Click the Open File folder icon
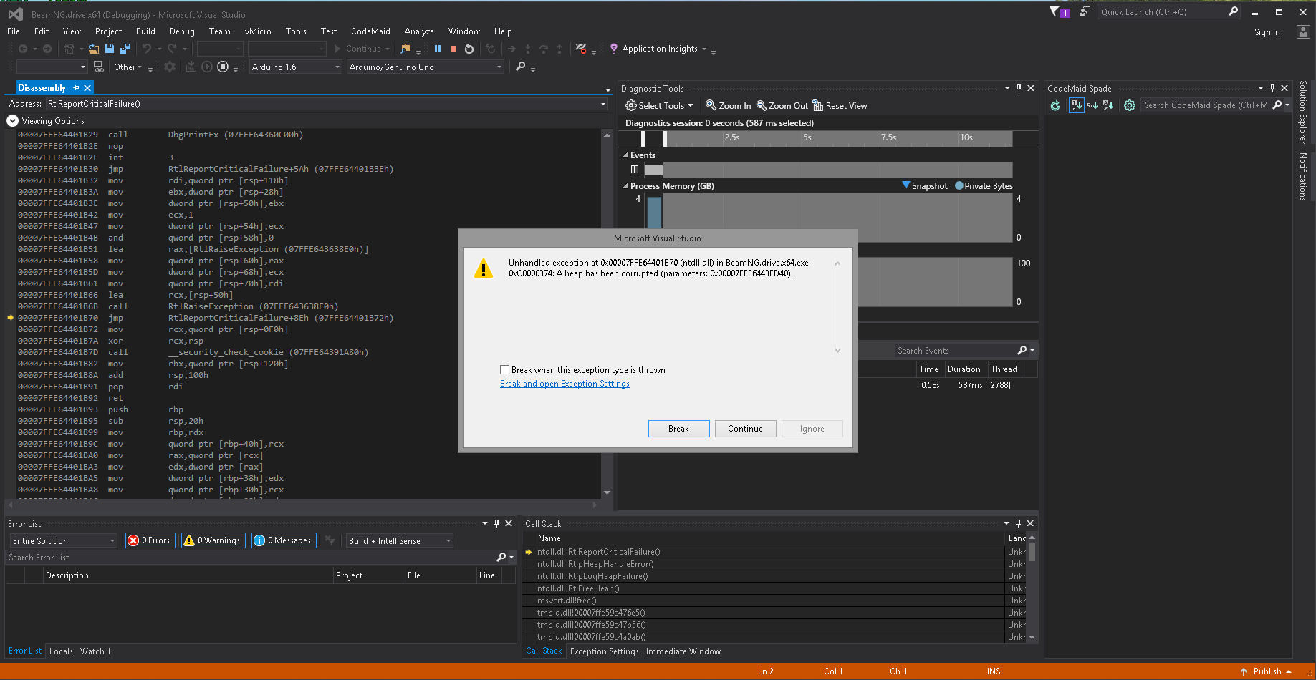1316x680 pixels. click(94, 49)
